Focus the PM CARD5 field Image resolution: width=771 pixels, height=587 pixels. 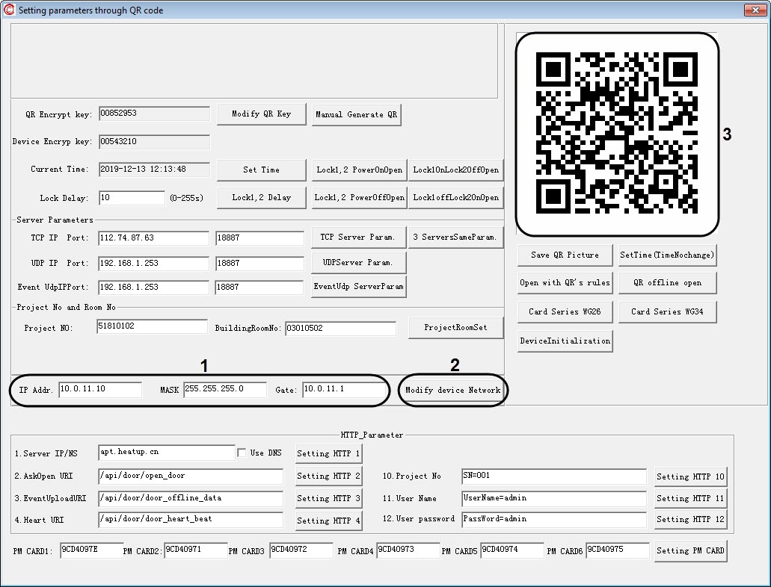tap(512, 550)
